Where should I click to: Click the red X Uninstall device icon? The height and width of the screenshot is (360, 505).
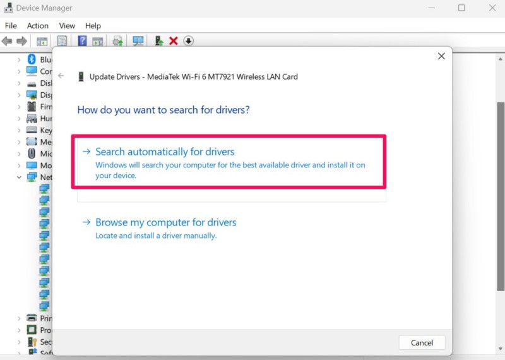point(174,41)
